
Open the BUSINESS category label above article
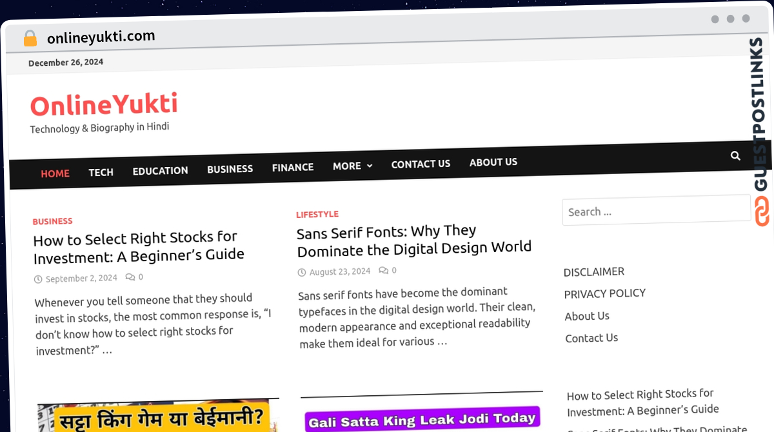pyautogui.click(x=52, y=221)
